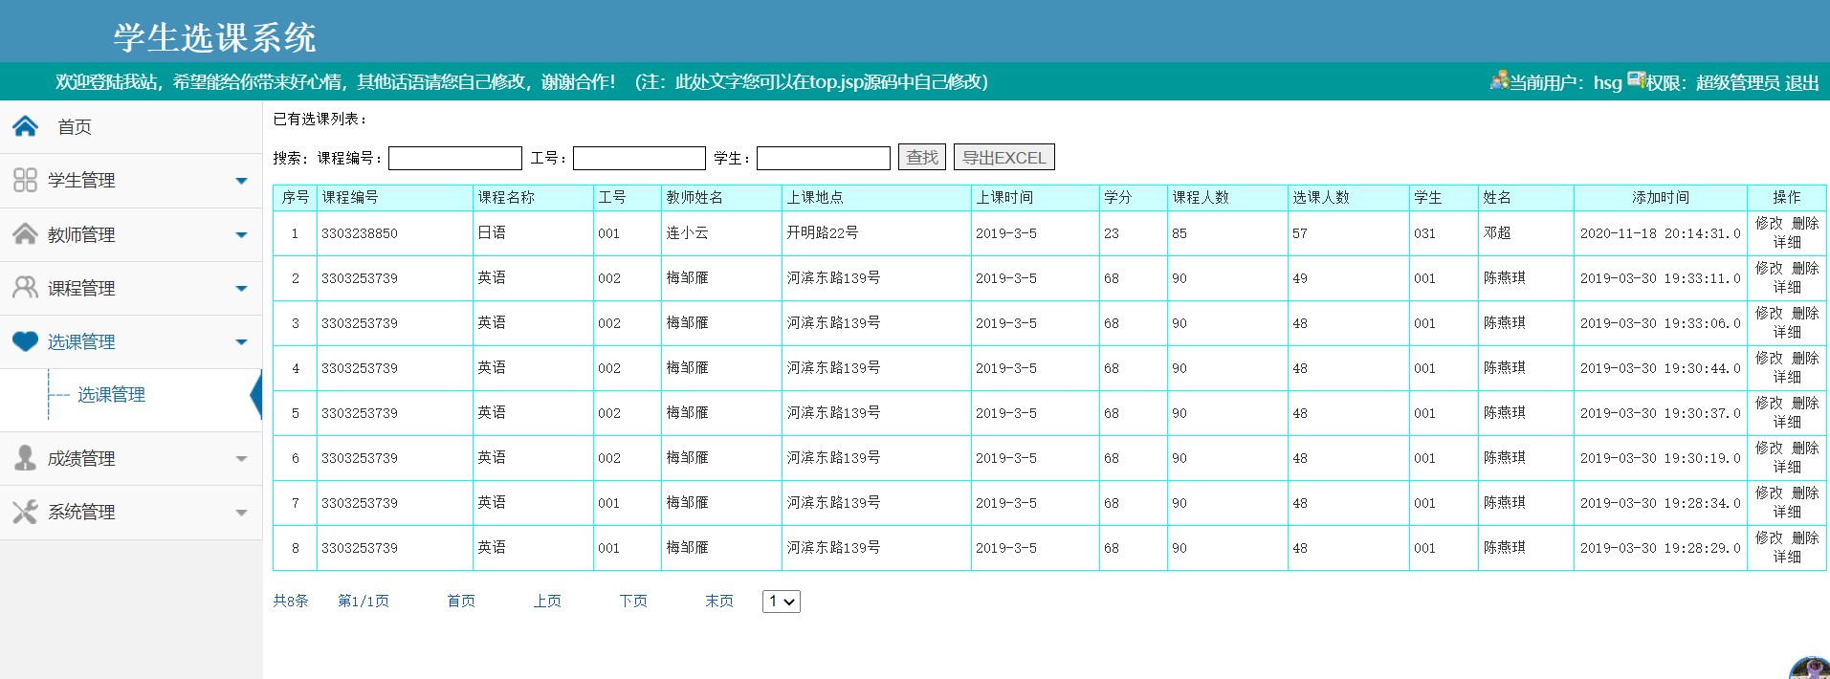Click 删除 in row with sequence 3

1805,313
